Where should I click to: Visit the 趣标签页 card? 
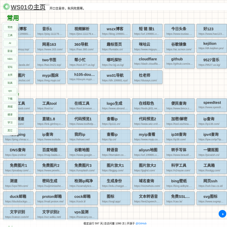pyautogui.click(x=115, y=46)
